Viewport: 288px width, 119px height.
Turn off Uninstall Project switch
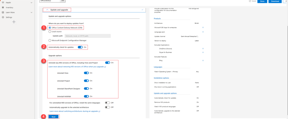click(x=86, y=81)
